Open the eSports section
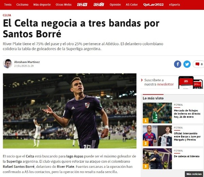Viewport: 204px width, 177px height. (174, 5)
